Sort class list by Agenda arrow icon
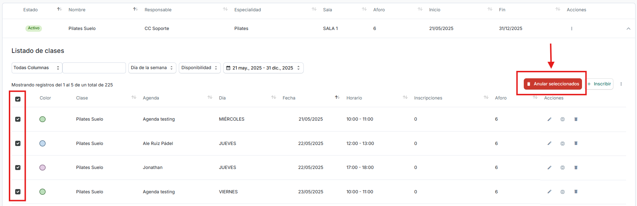The image size is (637, 206). [210, 97]
